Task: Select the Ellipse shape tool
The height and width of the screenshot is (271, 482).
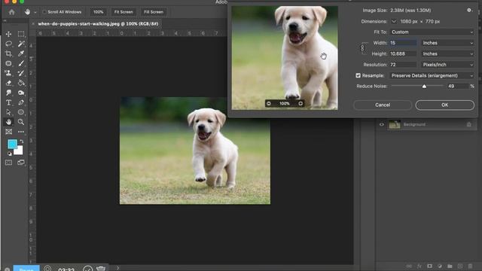Action: click(21, 112)
